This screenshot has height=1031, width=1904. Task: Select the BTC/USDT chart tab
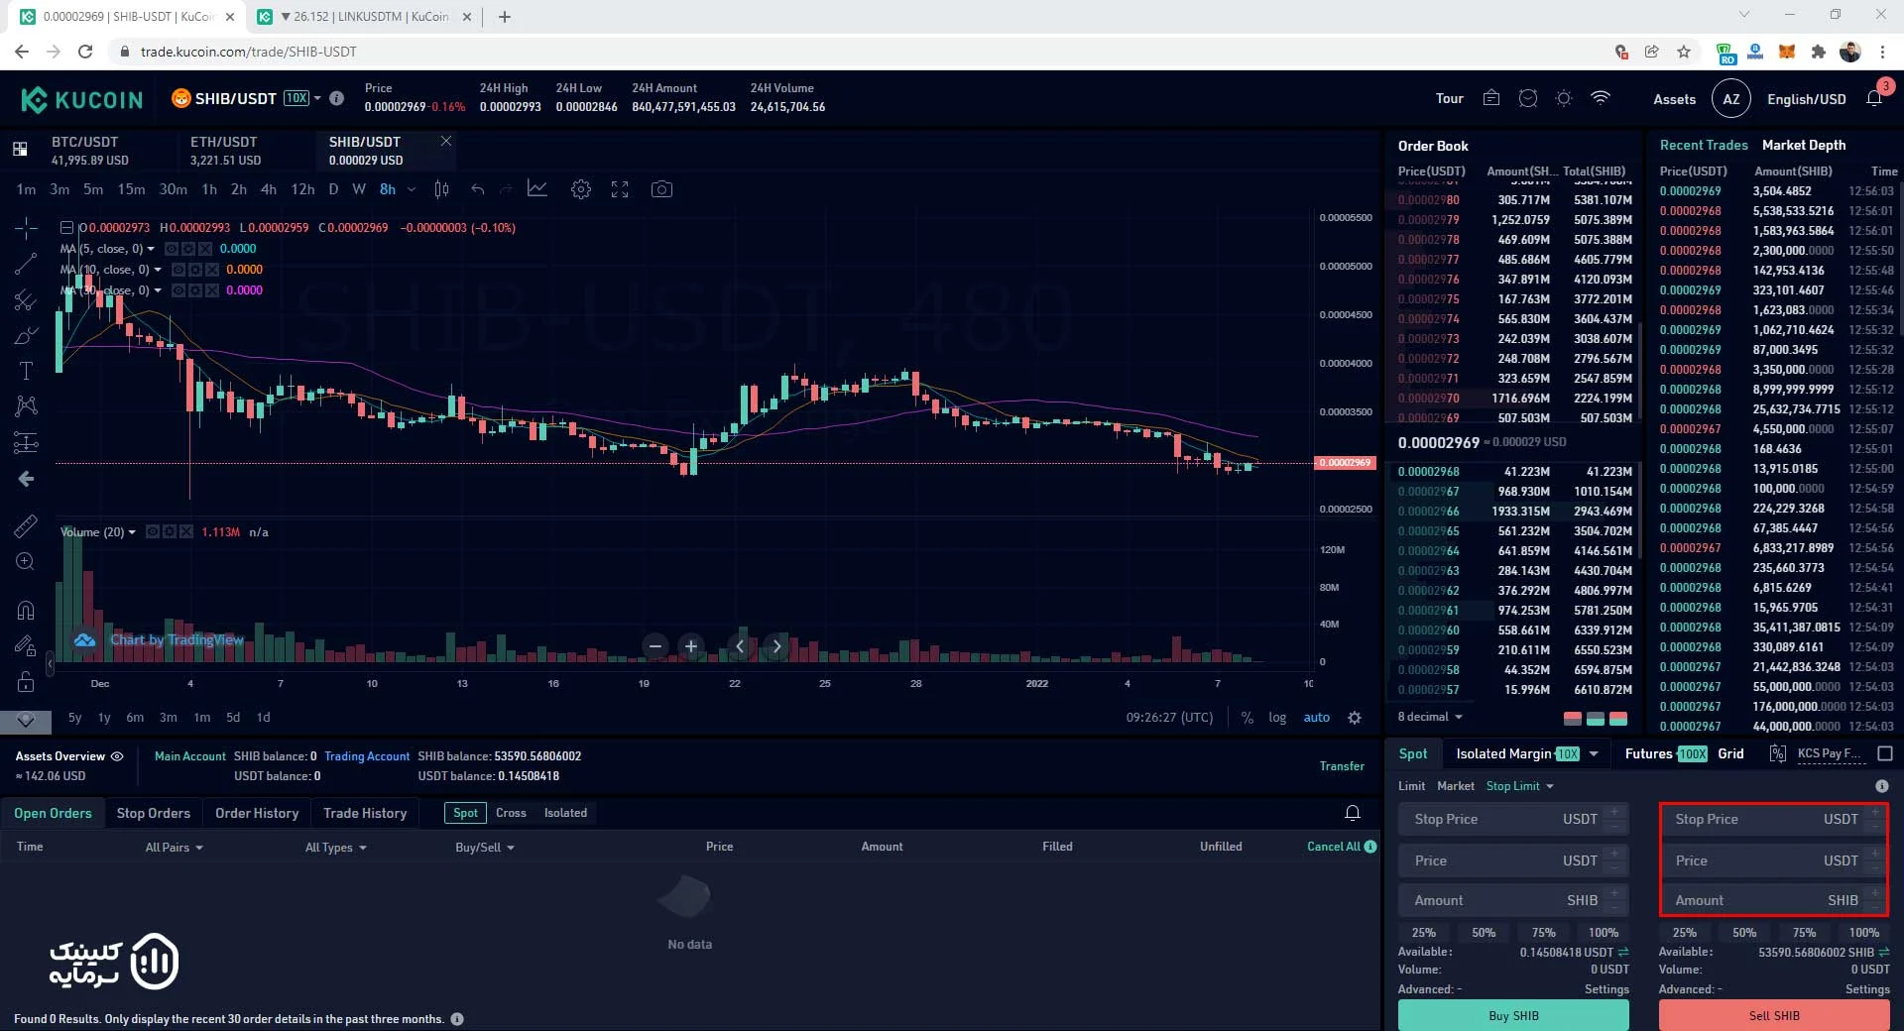89,151
